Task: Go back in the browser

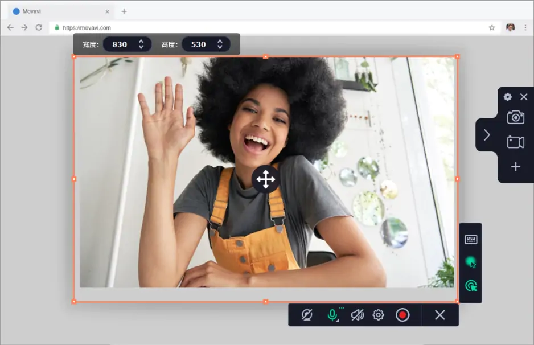Action: [x=10, y=27]
